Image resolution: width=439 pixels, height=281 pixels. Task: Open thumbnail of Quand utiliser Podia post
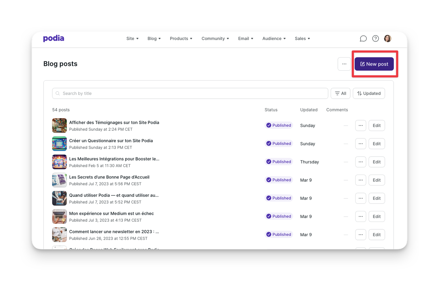59,198
